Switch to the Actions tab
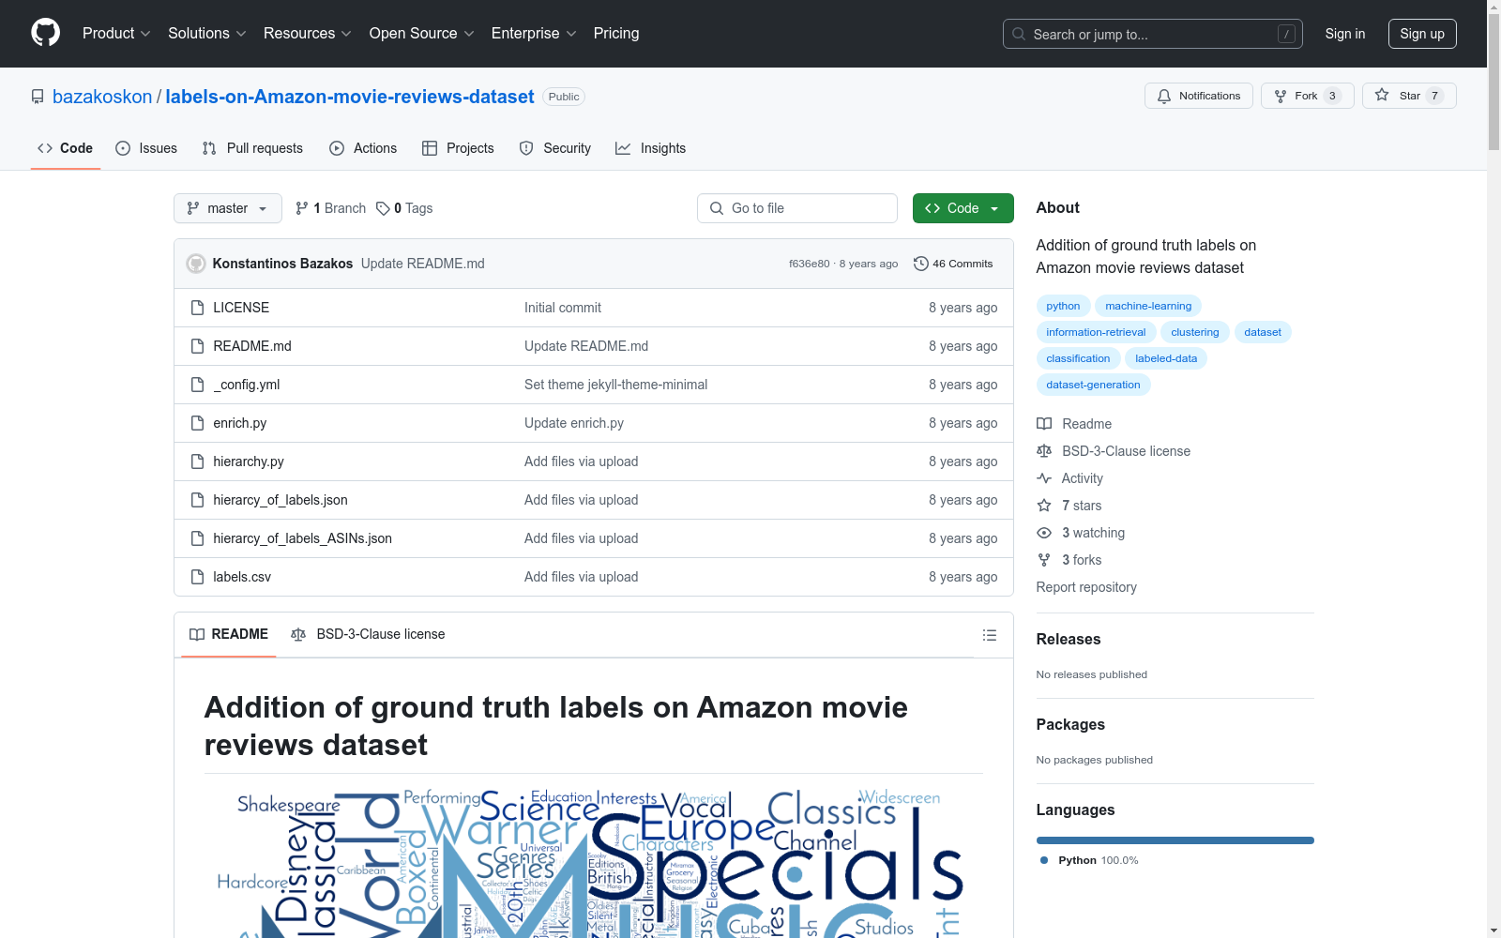 [x=363, y=148]
